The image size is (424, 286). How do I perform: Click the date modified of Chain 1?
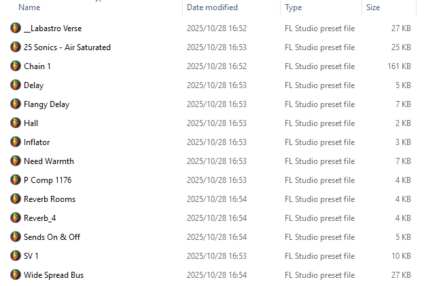coord(217,66)
